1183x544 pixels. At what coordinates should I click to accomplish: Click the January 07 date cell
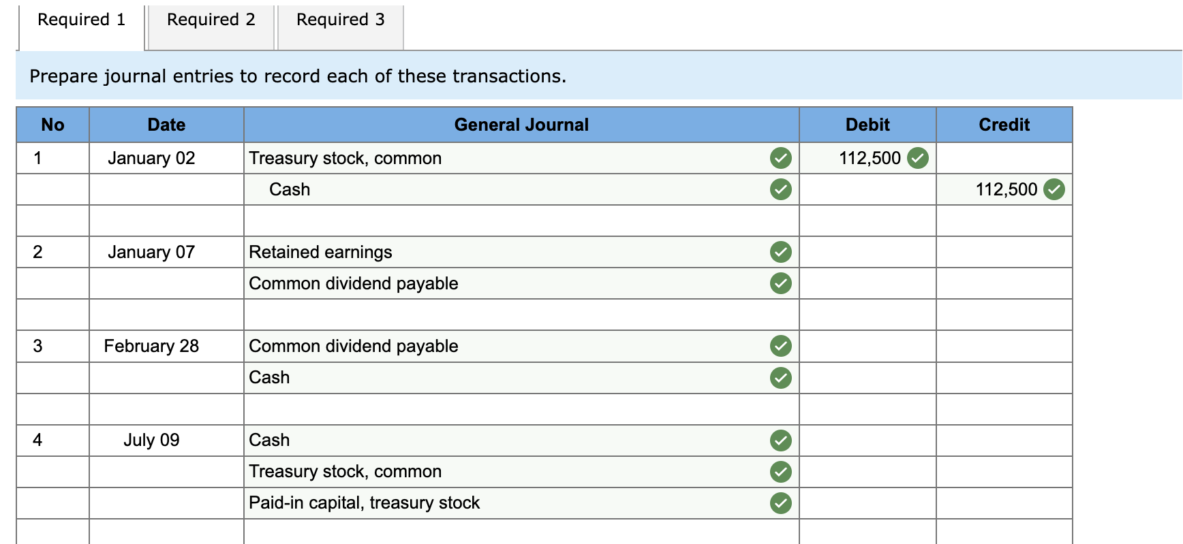pos(166,252)
